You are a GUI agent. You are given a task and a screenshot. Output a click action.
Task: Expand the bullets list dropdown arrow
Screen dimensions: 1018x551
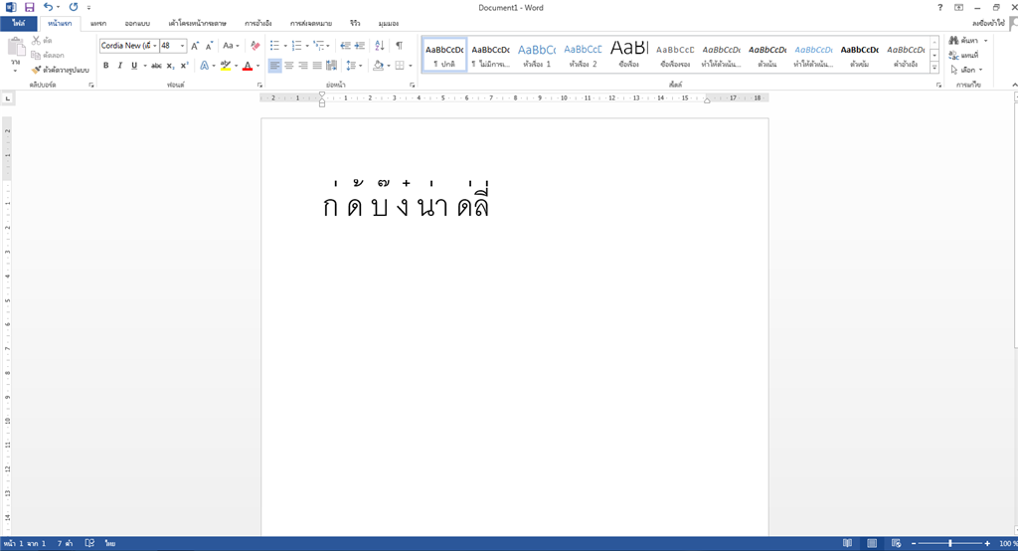(285, 46)
